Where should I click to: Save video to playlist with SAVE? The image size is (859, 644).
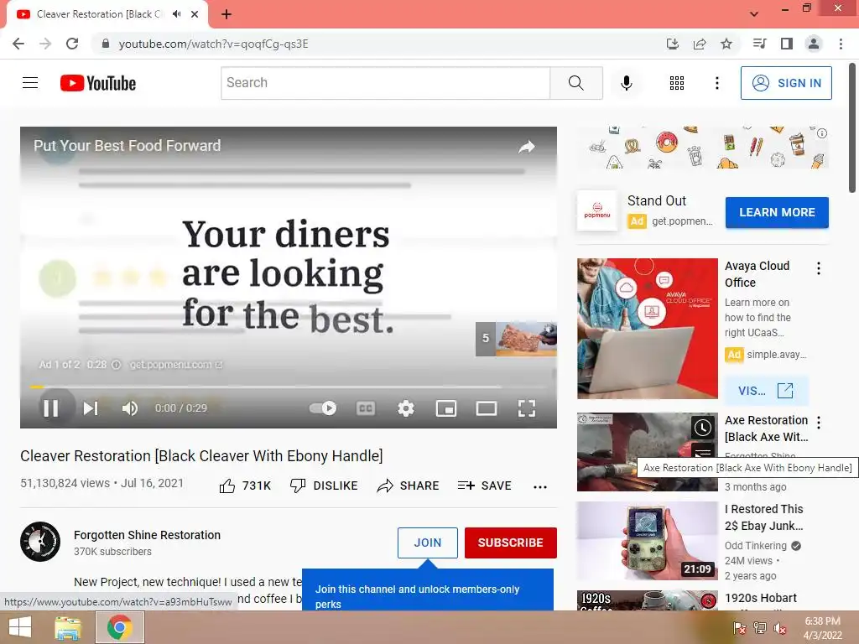point(484,486)
